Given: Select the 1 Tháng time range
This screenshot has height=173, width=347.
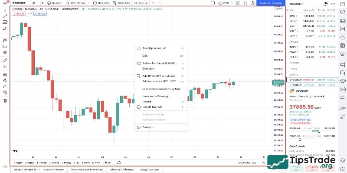Looking at the screenshot, I should tap(42, 162).
